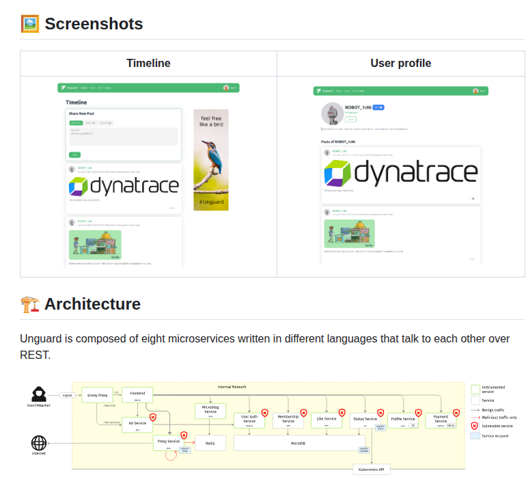Screen dimensions: 528x488
Task: Click the Kubernetes API box
Action: tap(372, 470)
